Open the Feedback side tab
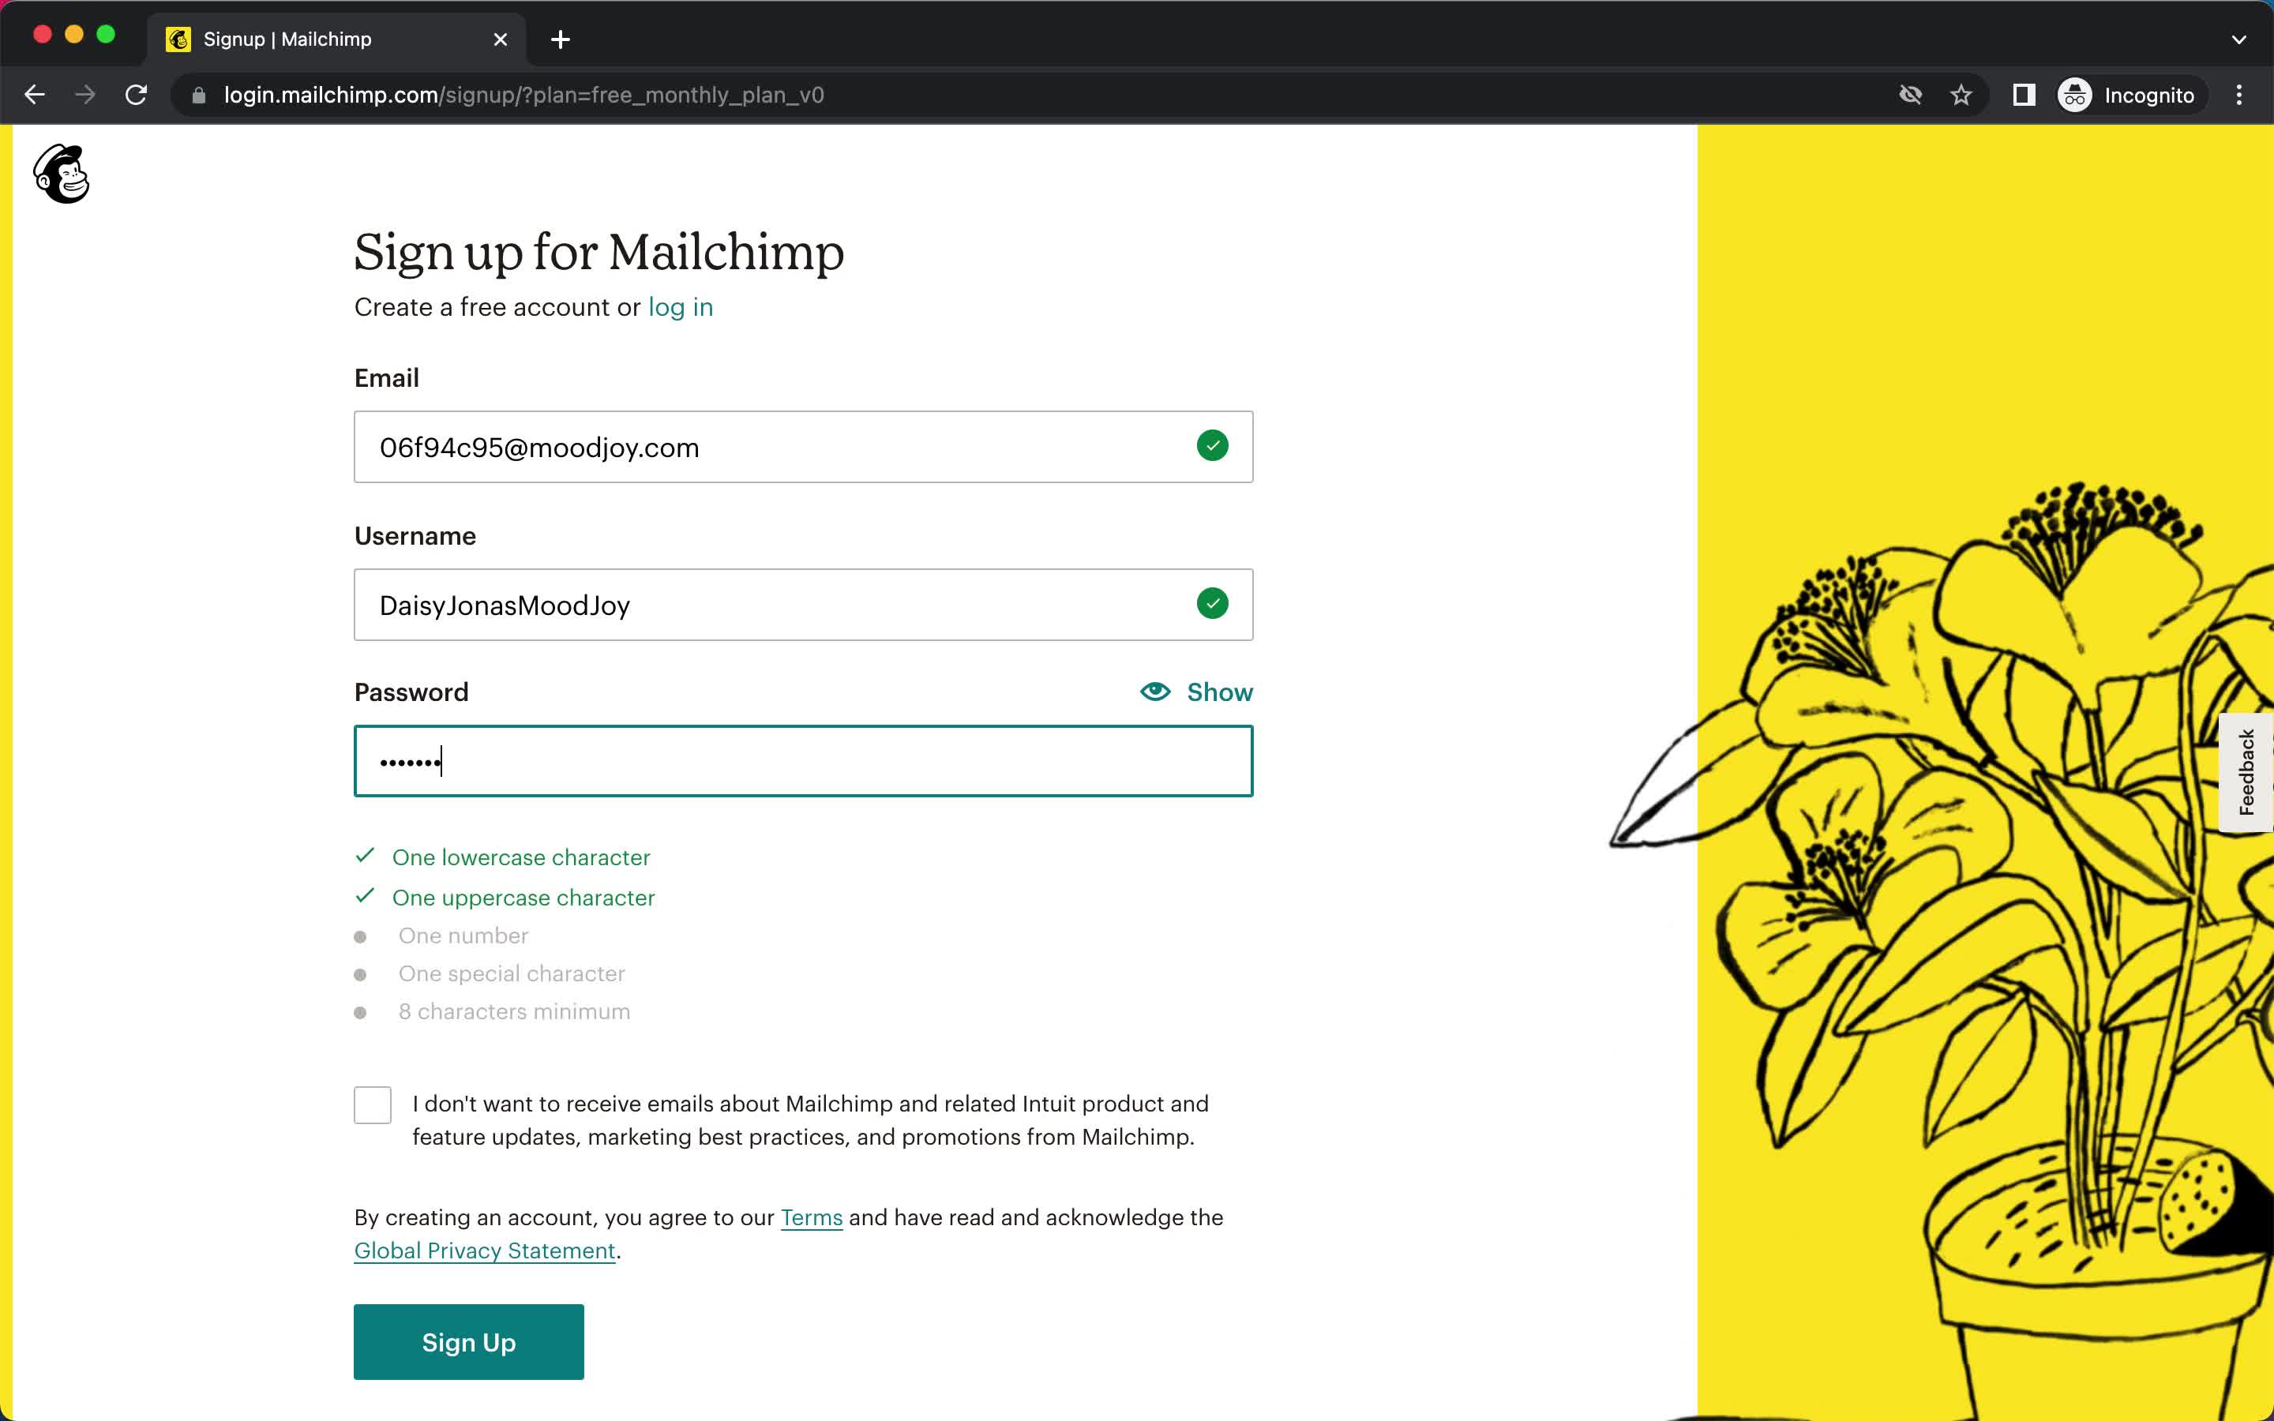 click(2246, 773)
